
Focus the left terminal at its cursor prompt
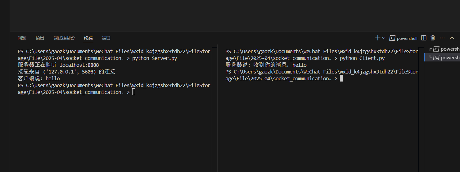(133, 92)
